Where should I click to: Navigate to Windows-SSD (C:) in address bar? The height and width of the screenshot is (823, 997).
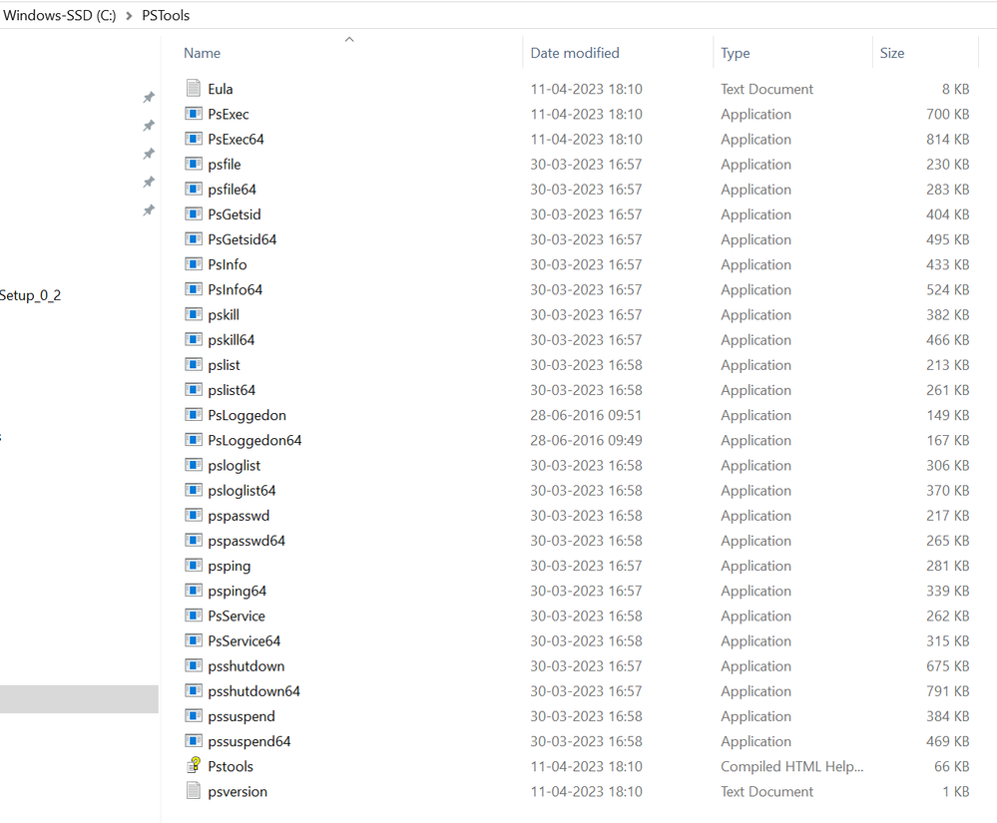(59, 15)
